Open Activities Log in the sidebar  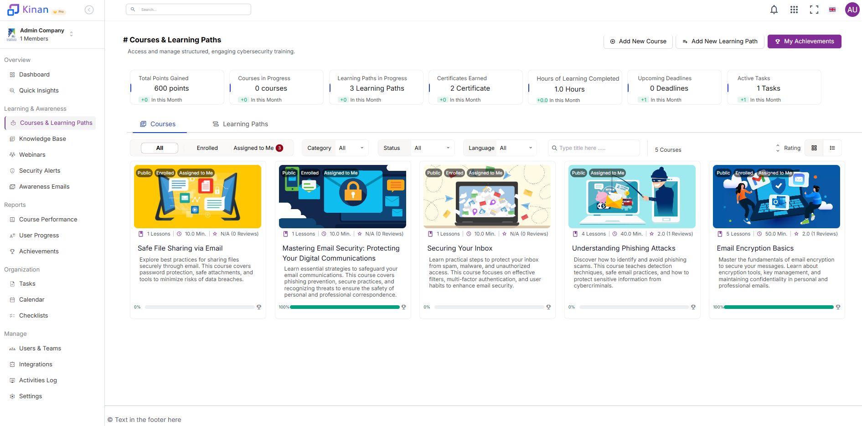click(x=37, y=380)
